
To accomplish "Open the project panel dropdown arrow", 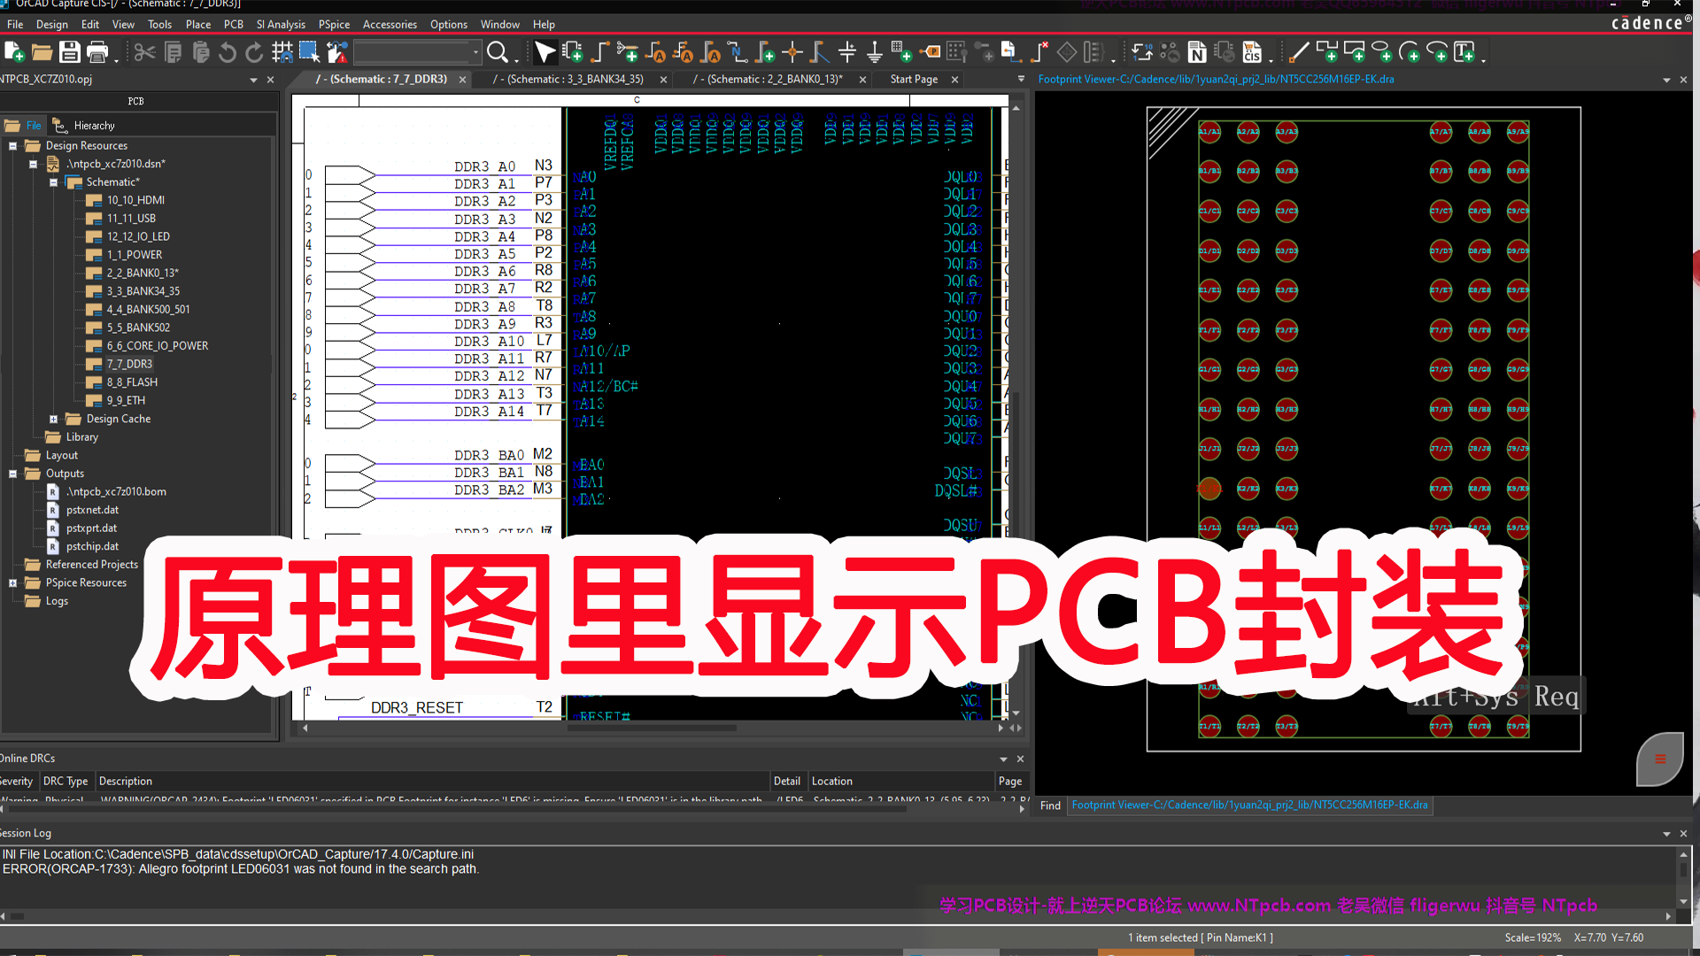I will click(253, 80).
